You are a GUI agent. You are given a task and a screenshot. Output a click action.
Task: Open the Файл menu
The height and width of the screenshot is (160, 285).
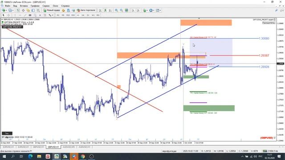tap(8, 6)
